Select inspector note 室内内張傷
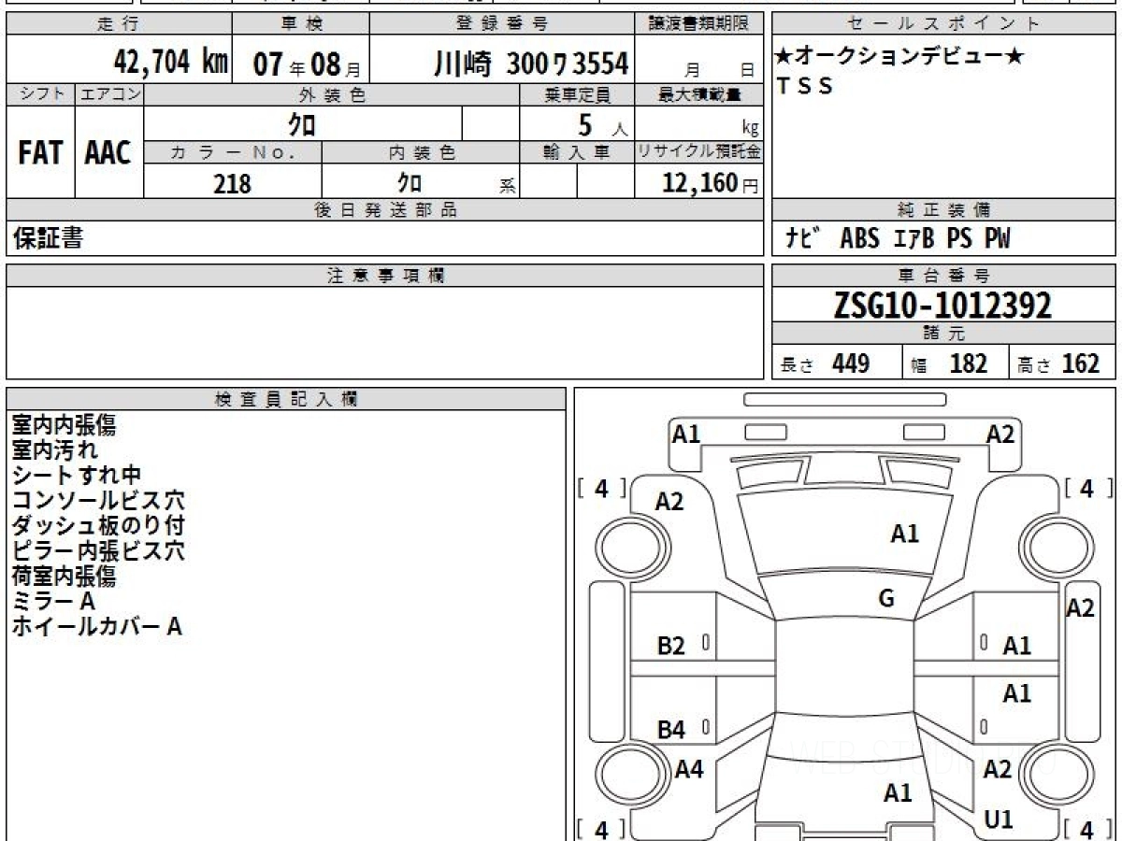Screen dimensions: 1122x841 point(65,425)
